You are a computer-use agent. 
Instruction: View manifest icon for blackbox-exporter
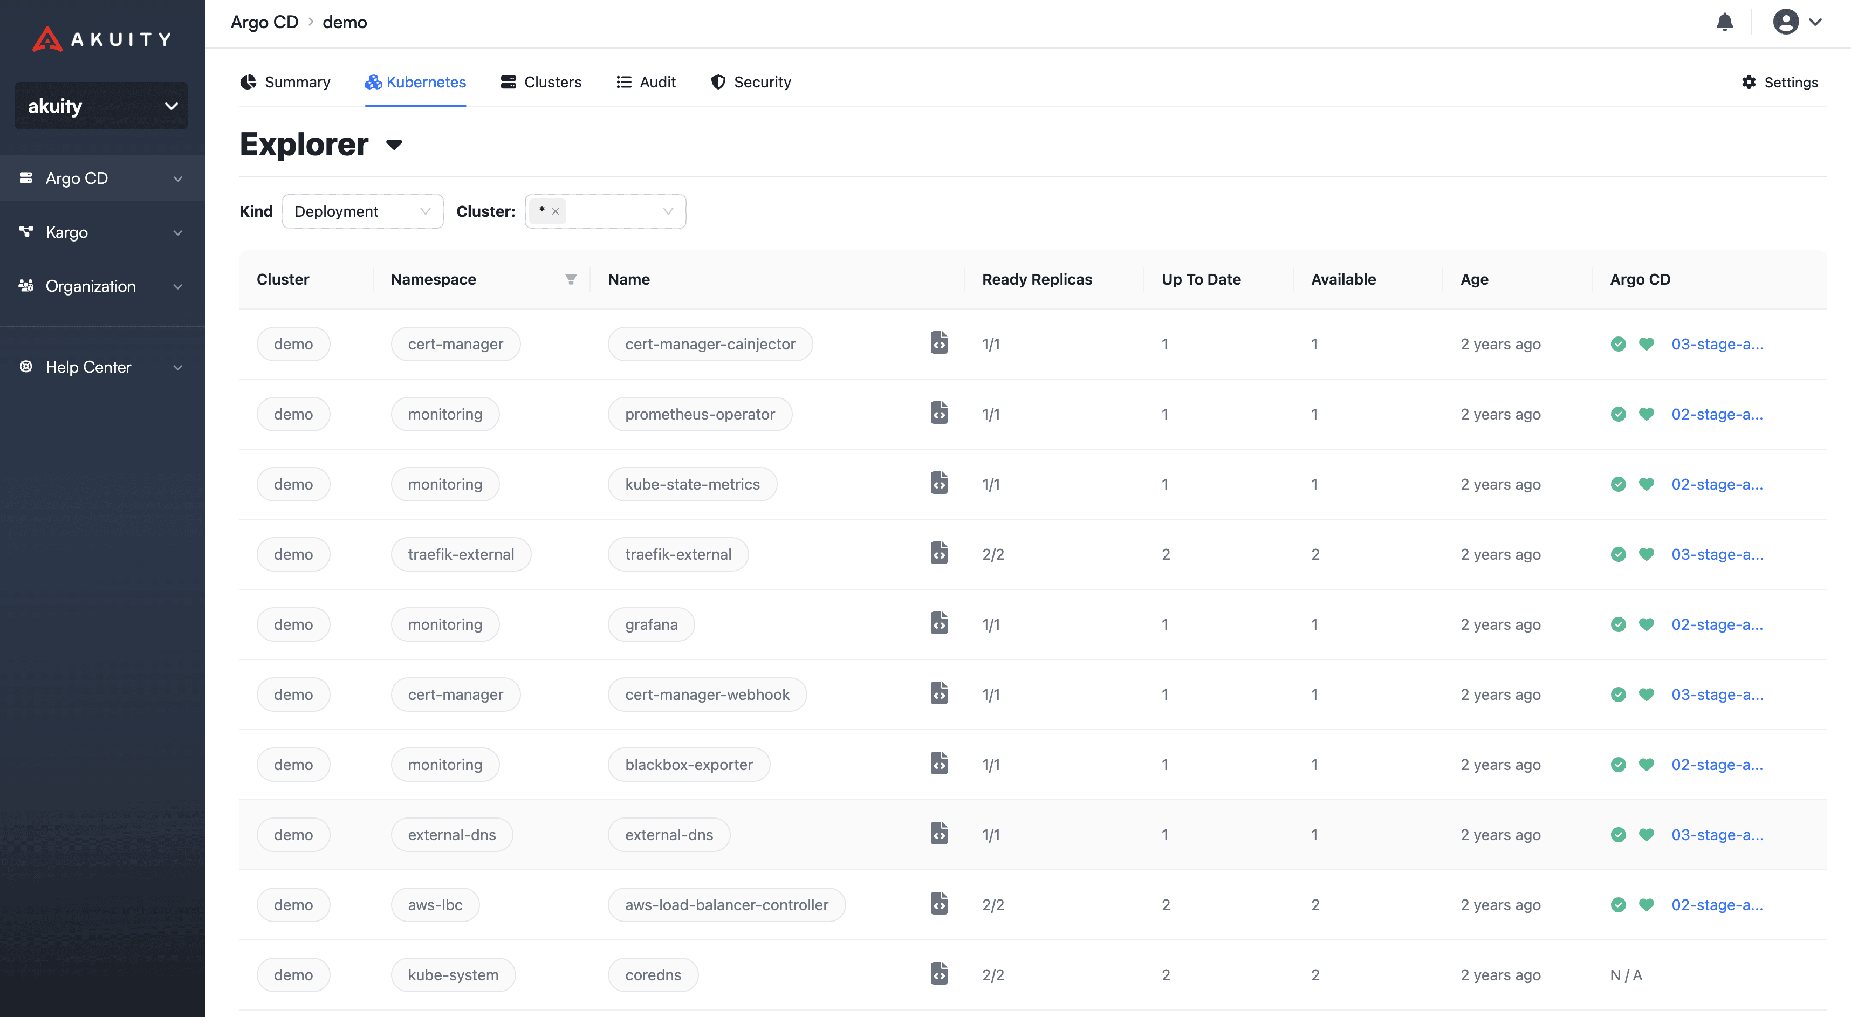[939, 764]
